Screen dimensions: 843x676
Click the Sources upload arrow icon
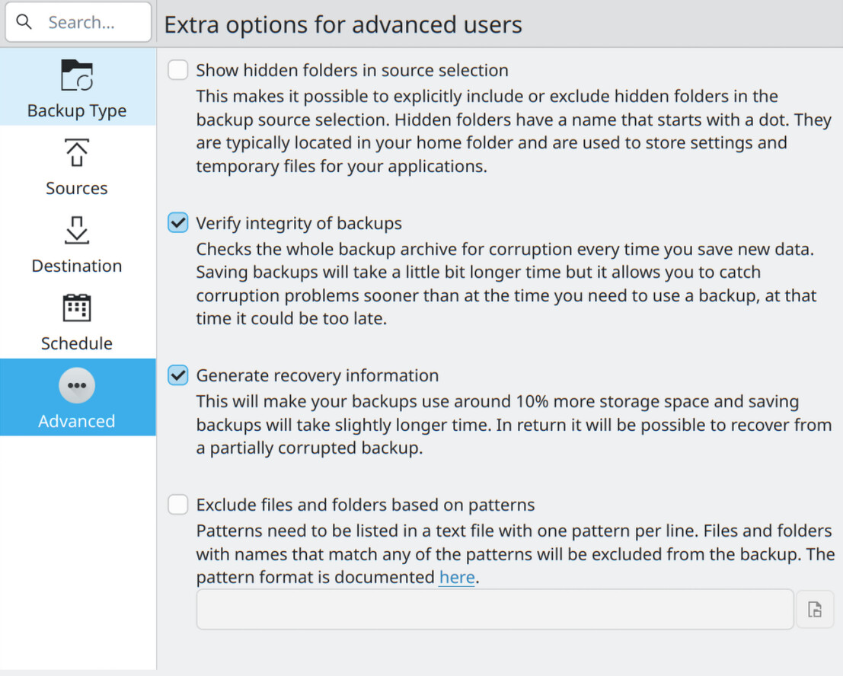pos(77,153)
